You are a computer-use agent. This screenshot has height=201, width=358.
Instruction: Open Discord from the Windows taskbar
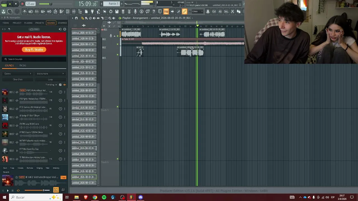pos(140,197)
